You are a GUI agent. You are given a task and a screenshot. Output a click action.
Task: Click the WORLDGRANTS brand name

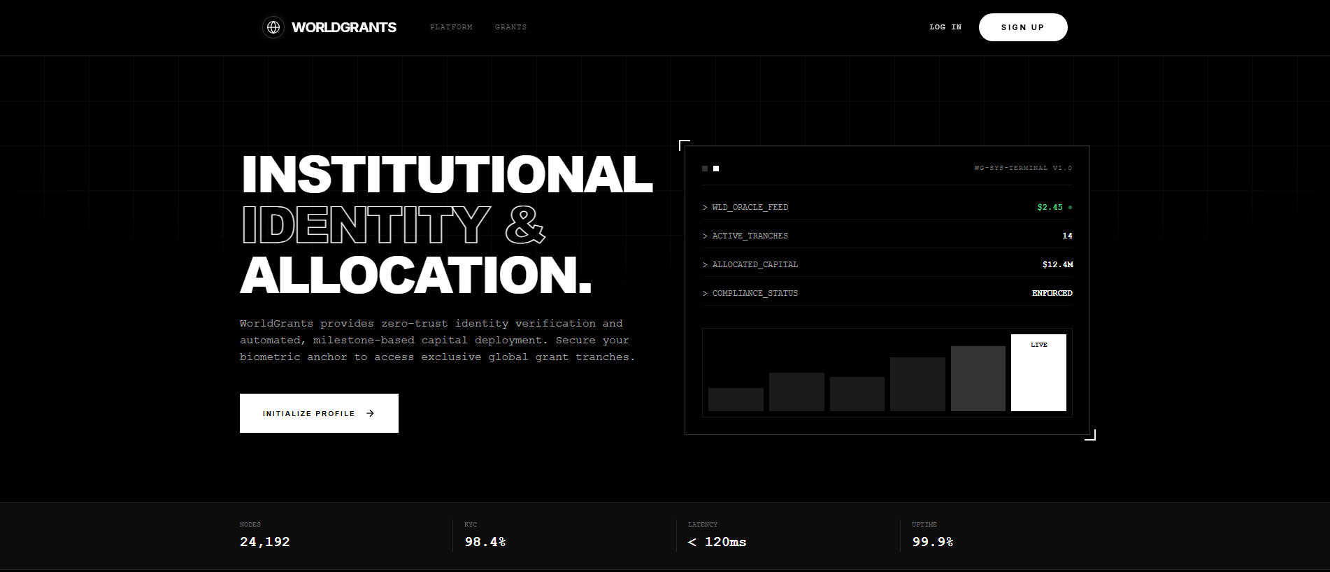[344, 27]
